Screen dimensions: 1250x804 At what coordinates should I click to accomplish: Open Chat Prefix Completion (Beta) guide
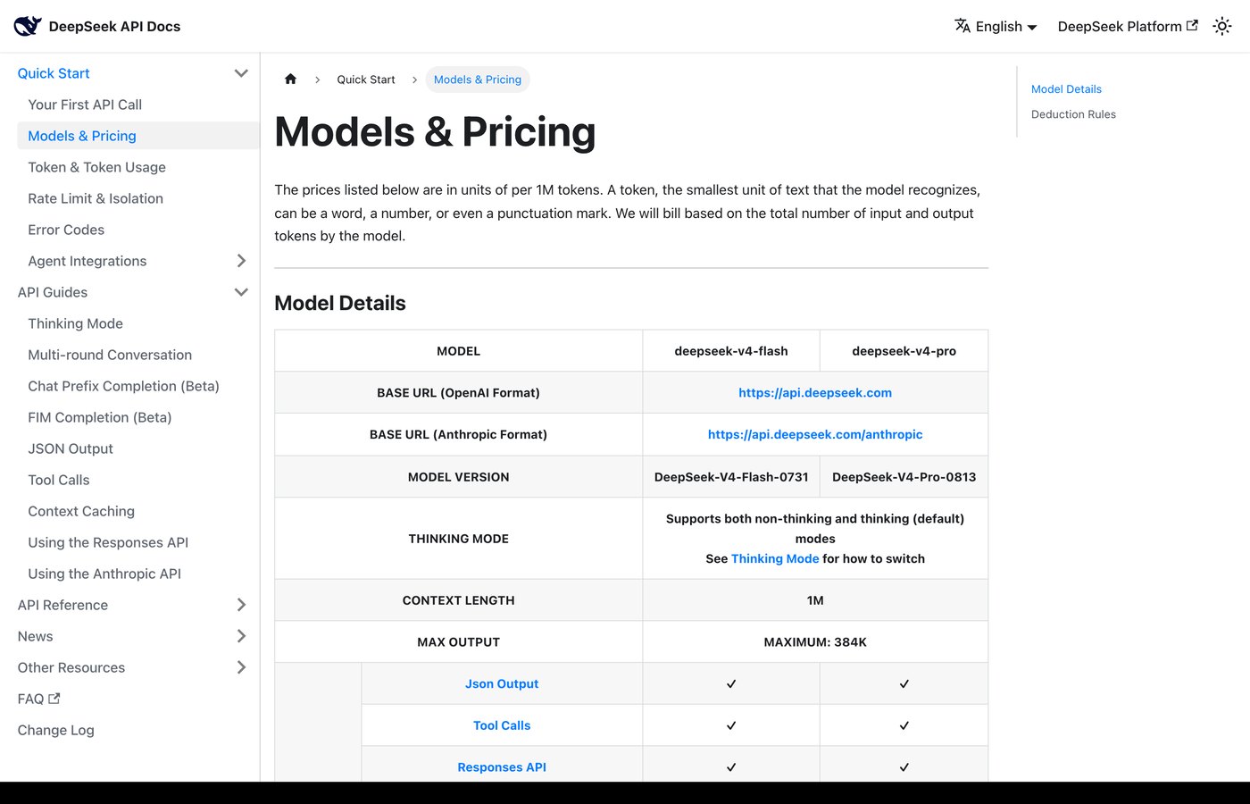point(123,386)
